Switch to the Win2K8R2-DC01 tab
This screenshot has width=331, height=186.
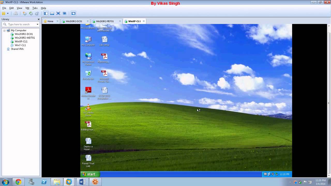(74, 21)
